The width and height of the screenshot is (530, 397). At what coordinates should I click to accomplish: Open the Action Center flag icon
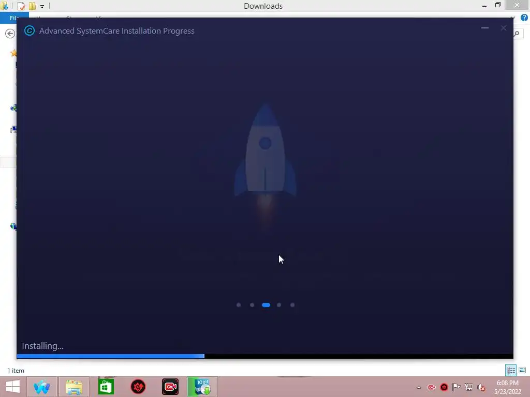coord(457,387)
